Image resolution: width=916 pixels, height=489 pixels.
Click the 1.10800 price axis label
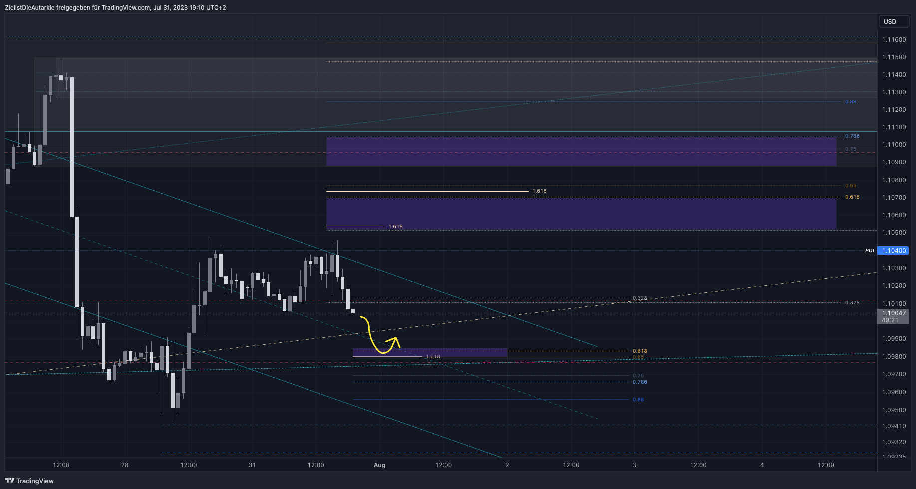(x=894, y=180)
